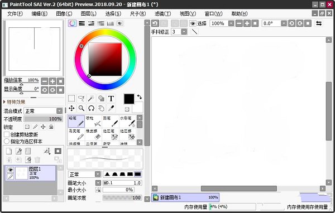335x213 pixels.
Task: Toggle layer 图层1 visibility eye
Action: coord(10,170)
